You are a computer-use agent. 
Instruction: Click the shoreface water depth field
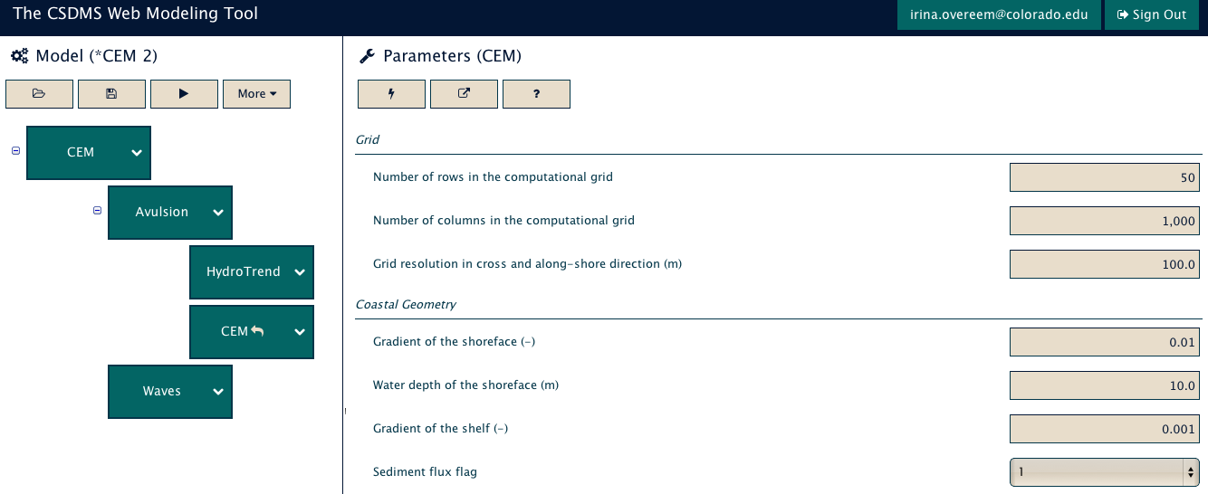(x=1104, y=385)
